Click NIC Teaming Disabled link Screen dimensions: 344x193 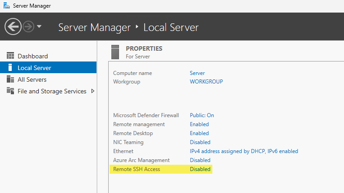[200, 142]
